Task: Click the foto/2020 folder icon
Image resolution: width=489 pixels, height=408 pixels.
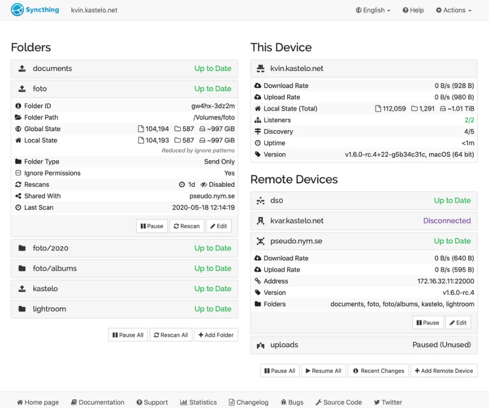Action: pyautogui.click(x=22, y=248)
